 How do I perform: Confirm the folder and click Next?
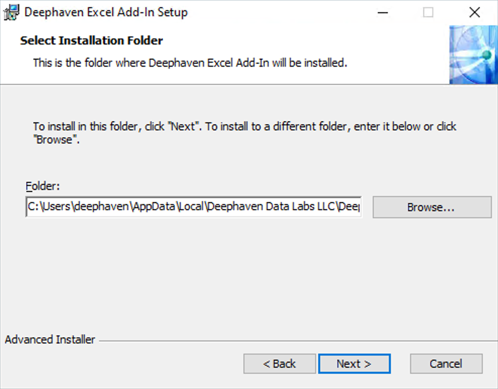point(354,363)
